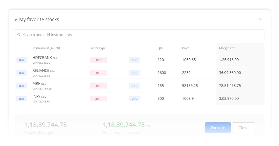This screenshot has width=279, height=146.
Task: Select the MRF instrument name
Action: click(36, 83)
